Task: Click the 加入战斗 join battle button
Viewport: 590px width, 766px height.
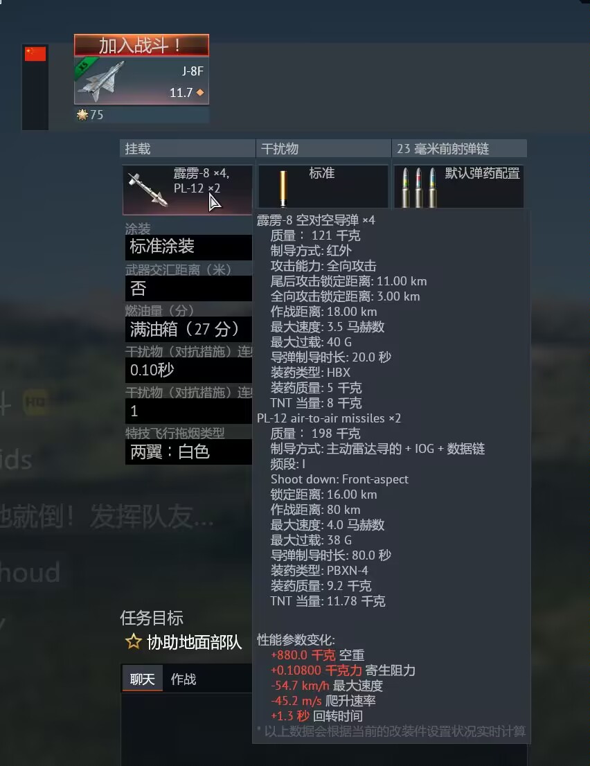Action: point(142,46)
